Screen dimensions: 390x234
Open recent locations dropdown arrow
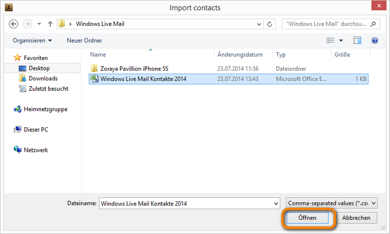point(39,24)
